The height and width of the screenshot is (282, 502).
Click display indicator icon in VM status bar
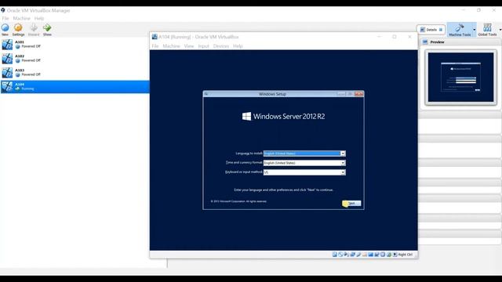[x=371, y=255]
